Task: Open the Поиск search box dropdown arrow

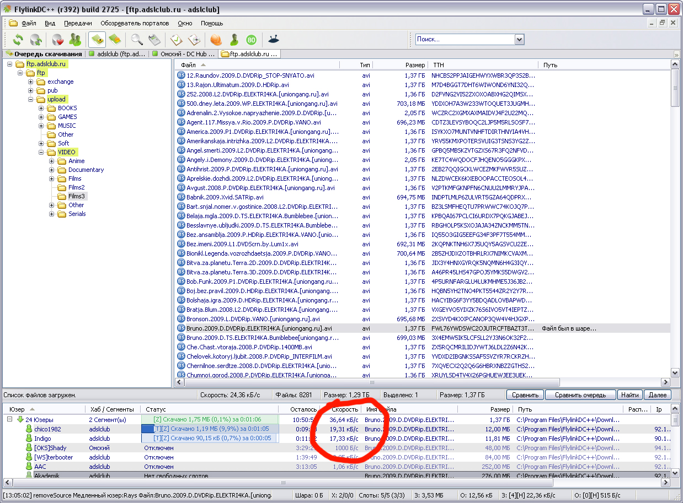Action: click(519, 39)
